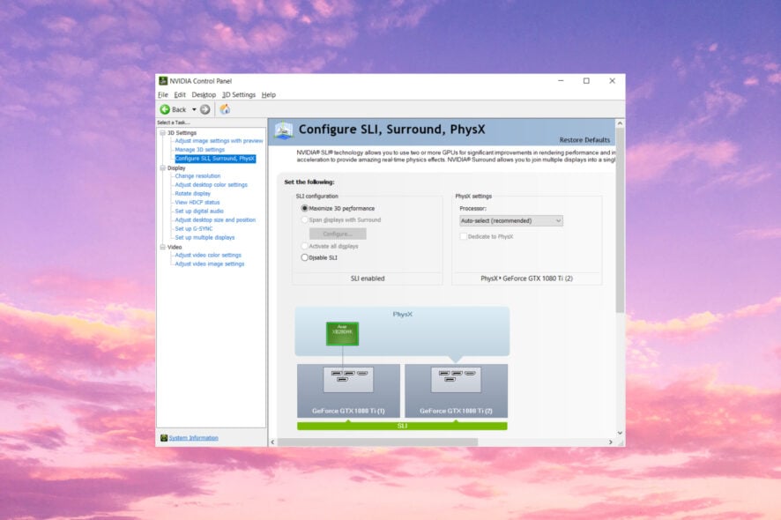The image size is (781, 520).
Task: Select the green Acer monitor icon
Action: 342,333
